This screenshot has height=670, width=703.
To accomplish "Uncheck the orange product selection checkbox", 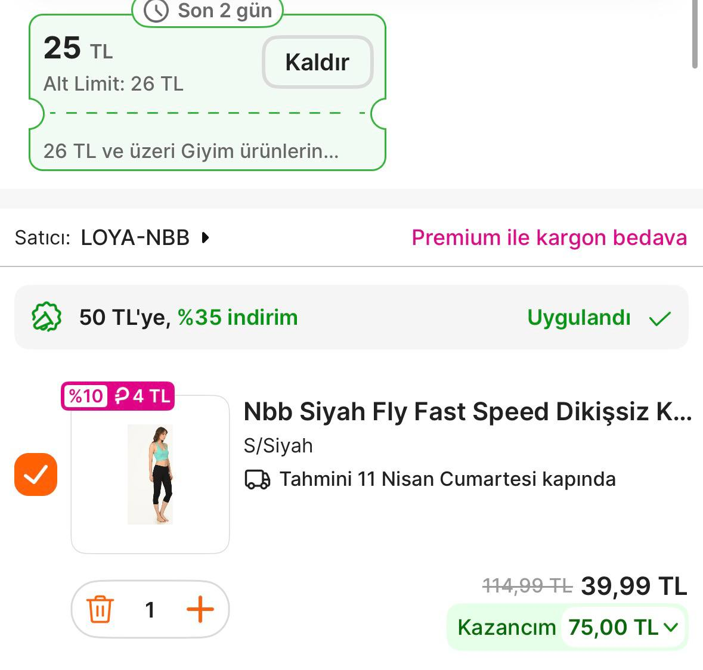I will point(36,474).
